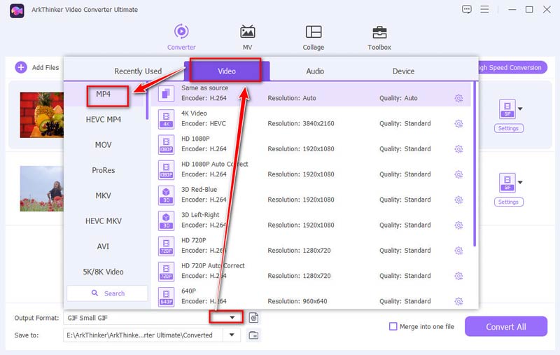The image size is (560, 355).
Task: Click the fruit video thumbnail
Action: tap(42, 115)
